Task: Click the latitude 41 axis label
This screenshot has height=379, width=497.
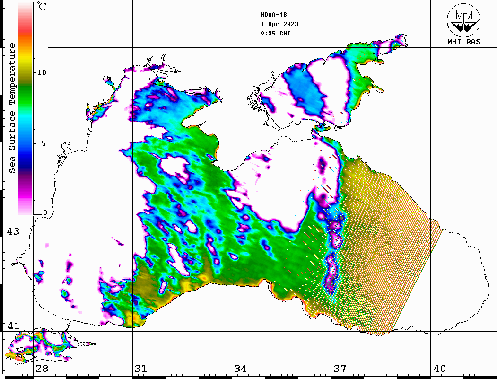Action: coord(12,326)
